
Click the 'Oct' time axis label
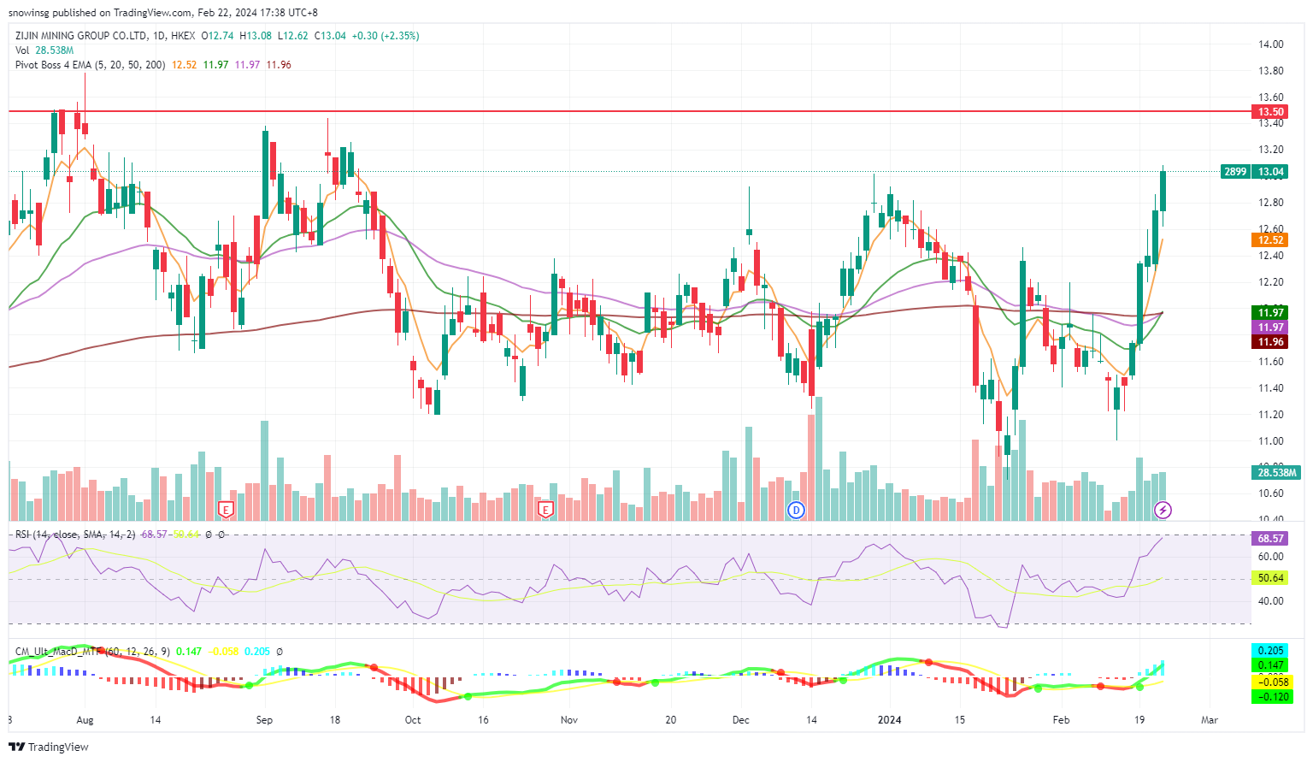pyautogui.click(x=413, y=720)
